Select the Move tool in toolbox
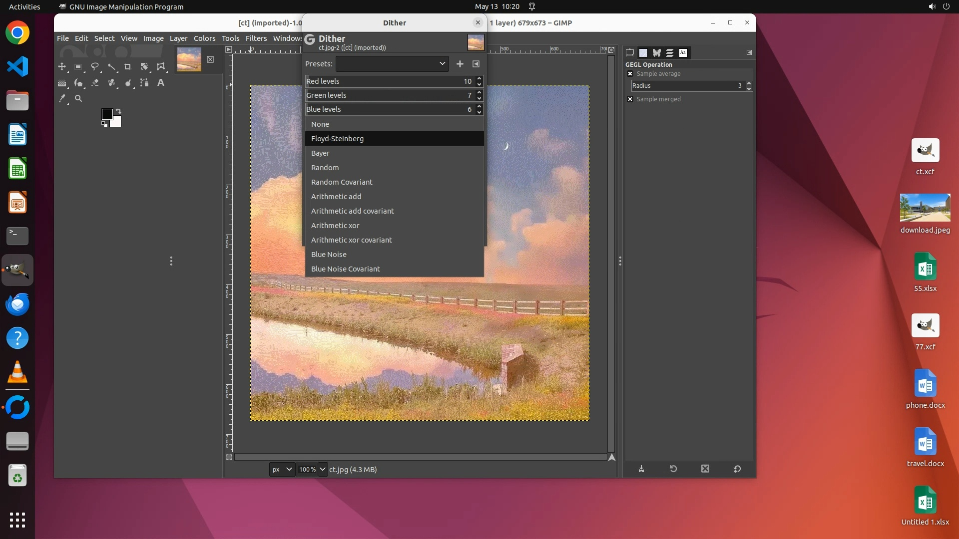Screen dimensions: 959x539 tap(62, 66)
